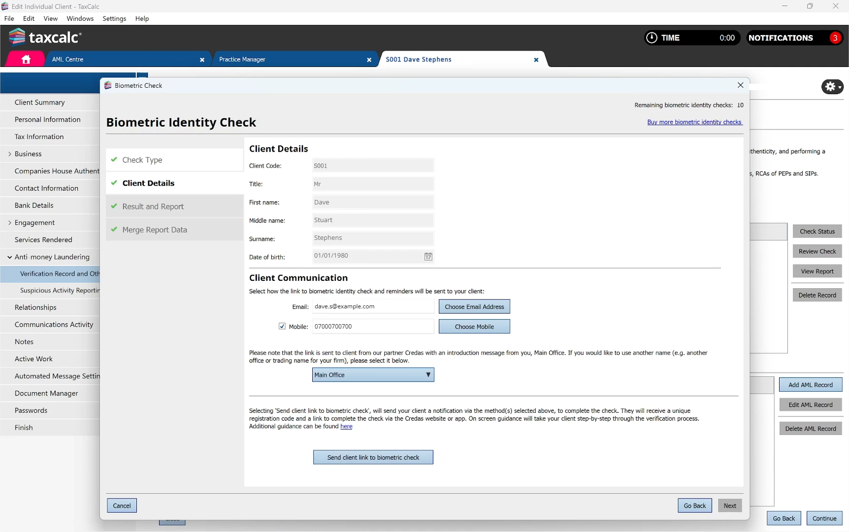The width and height of the screenshot is (849, 532).
Task: Click the Delete Record button
Action: pyautogui.click(x=817, y=295)
